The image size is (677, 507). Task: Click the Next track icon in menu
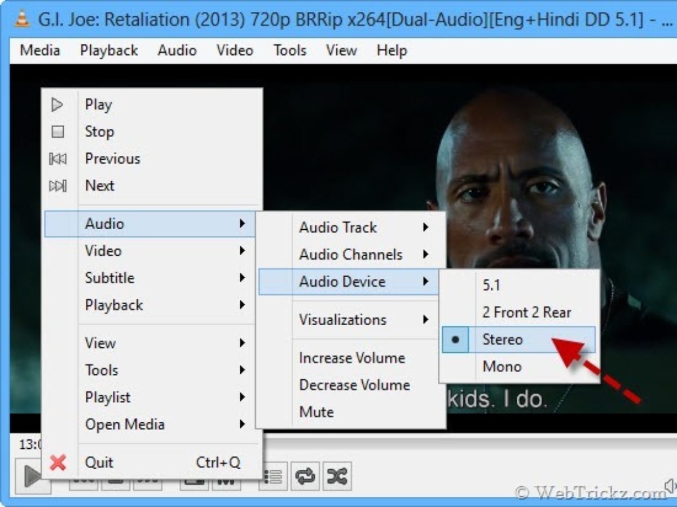58,186
